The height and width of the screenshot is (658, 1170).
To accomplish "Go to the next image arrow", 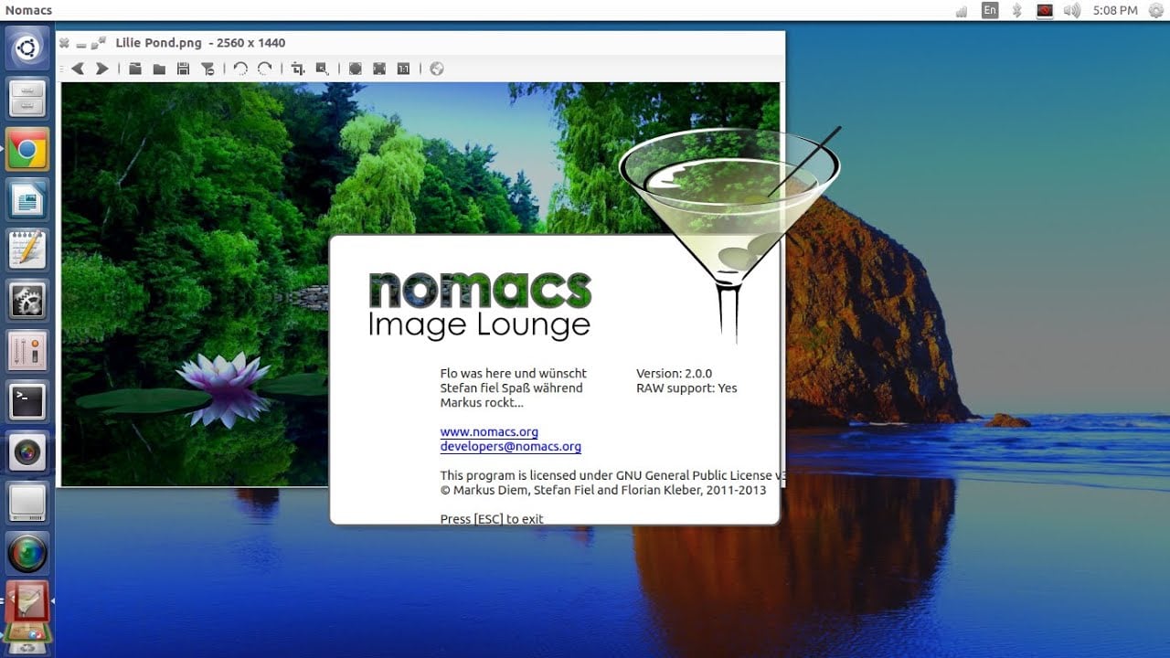I will tap(102, 69).
